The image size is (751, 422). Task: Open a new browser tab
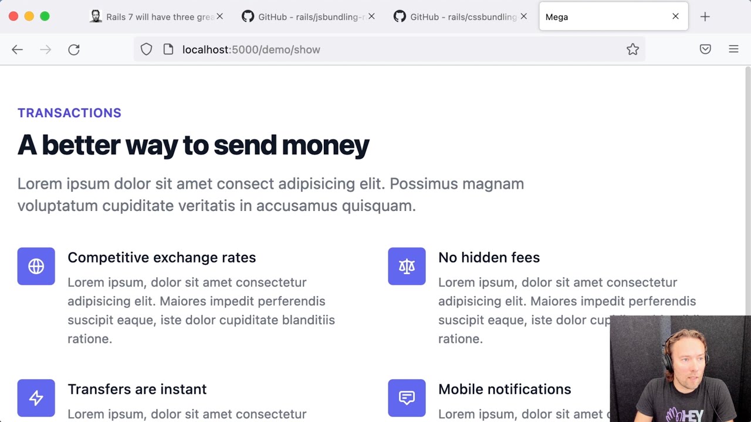pos(705,17)
